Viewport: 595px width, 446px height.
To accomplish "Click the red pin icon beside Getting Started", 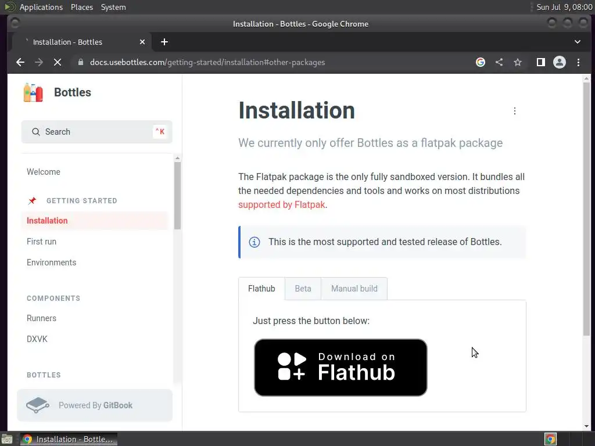I will [x=33, y=200].
